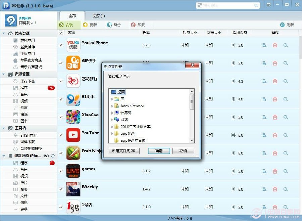Uncheck the YoukuiPhone checkbox
This screenshot has height=221, width=302.
coord(61,45)
